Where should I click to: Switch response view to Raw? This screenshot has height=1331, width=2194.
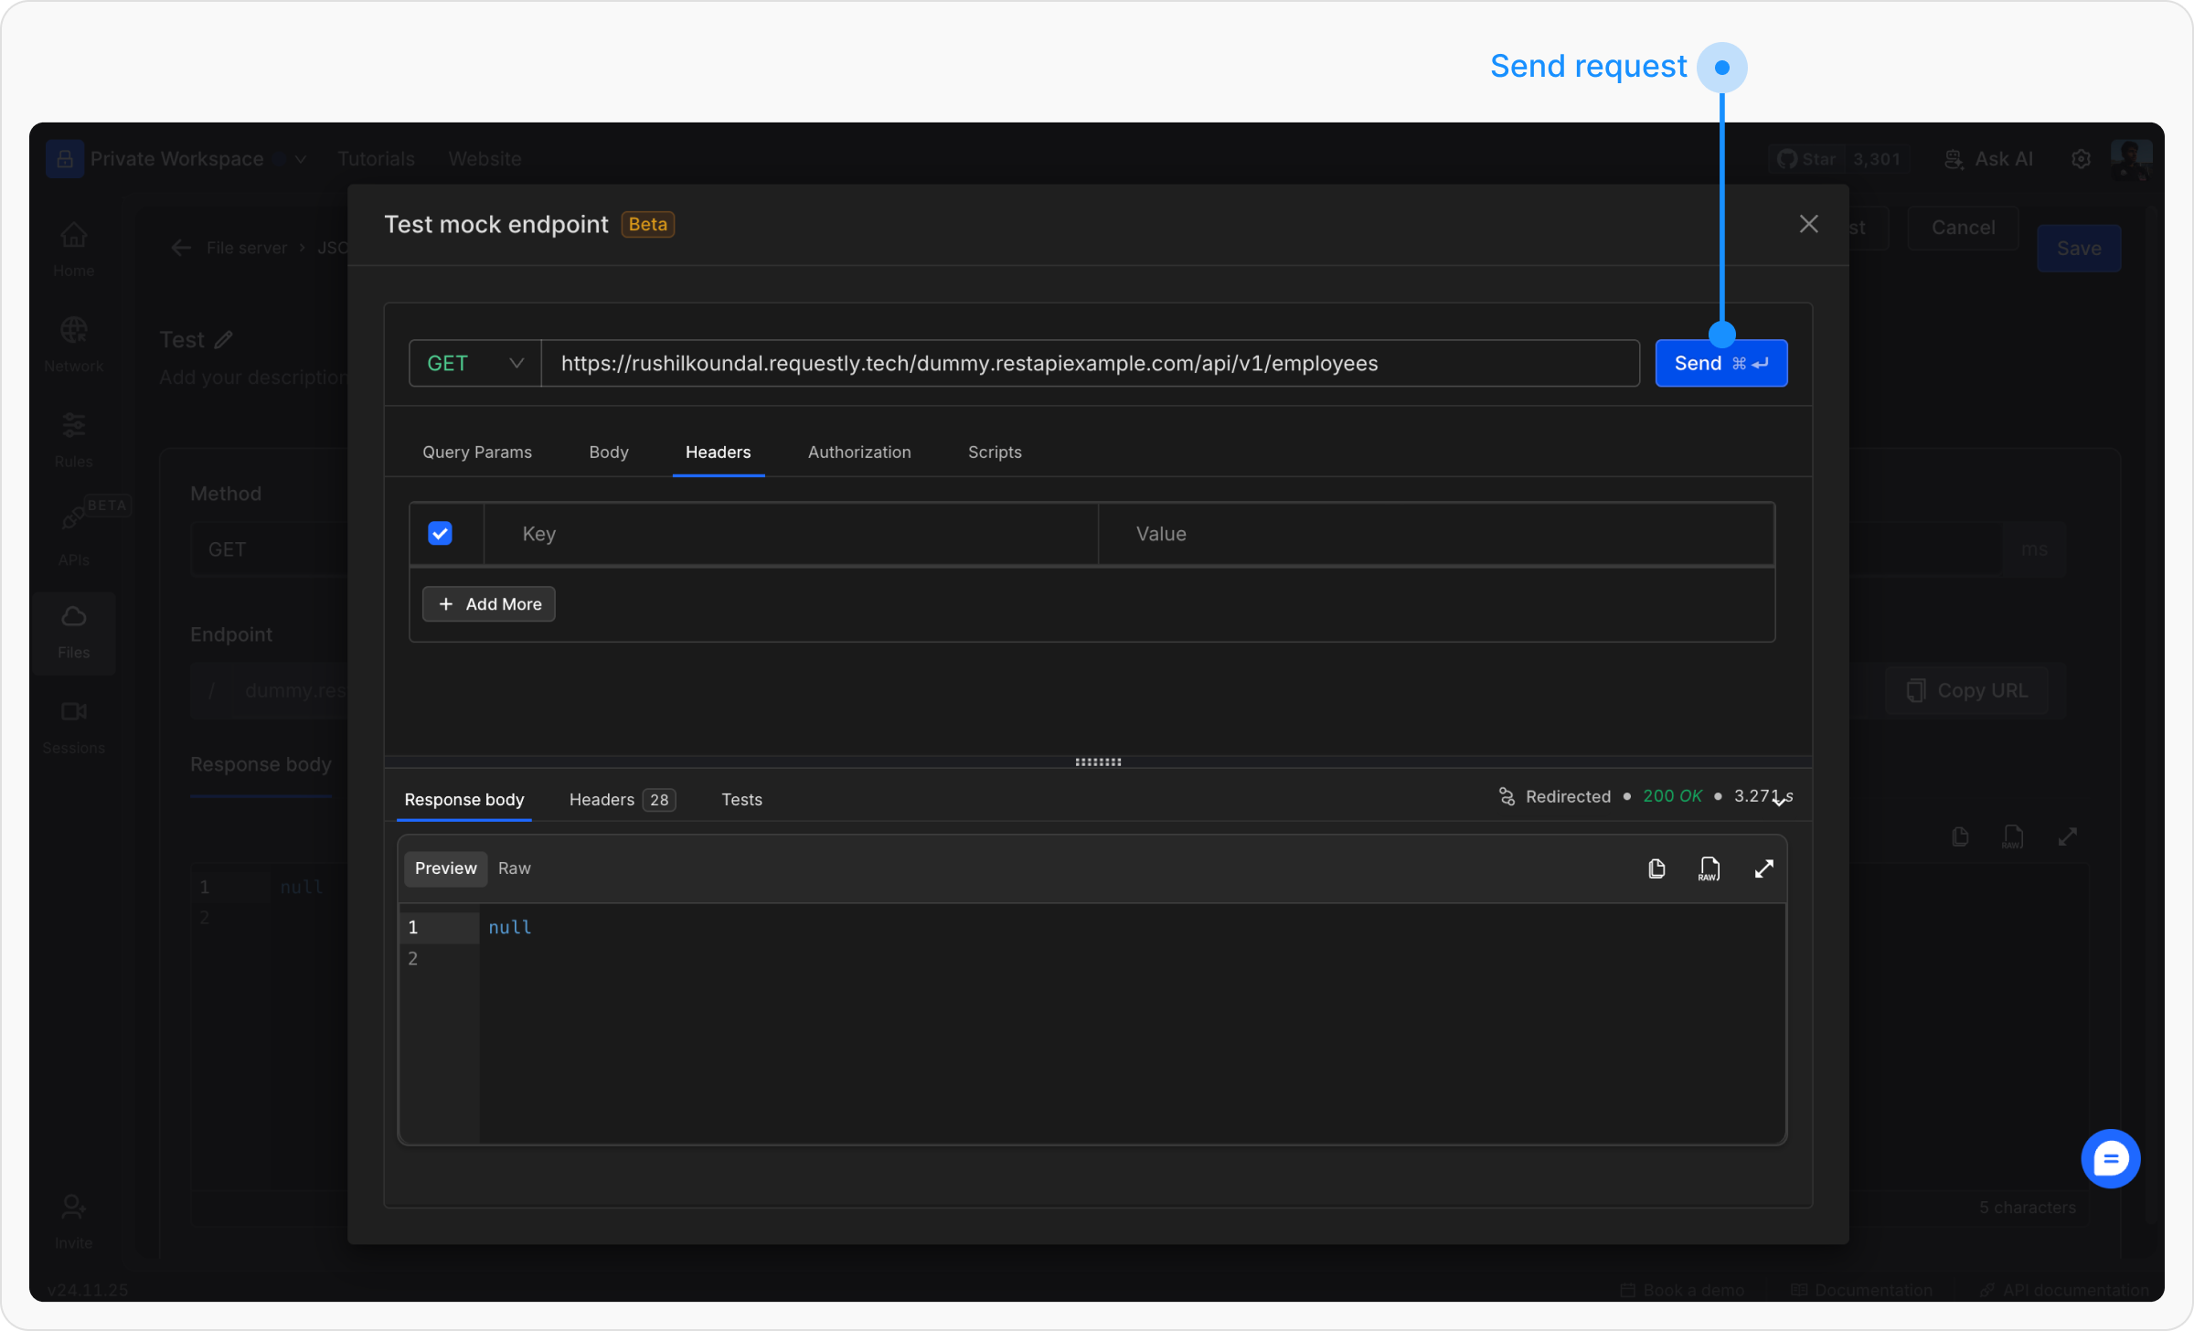tap(514, 868)
